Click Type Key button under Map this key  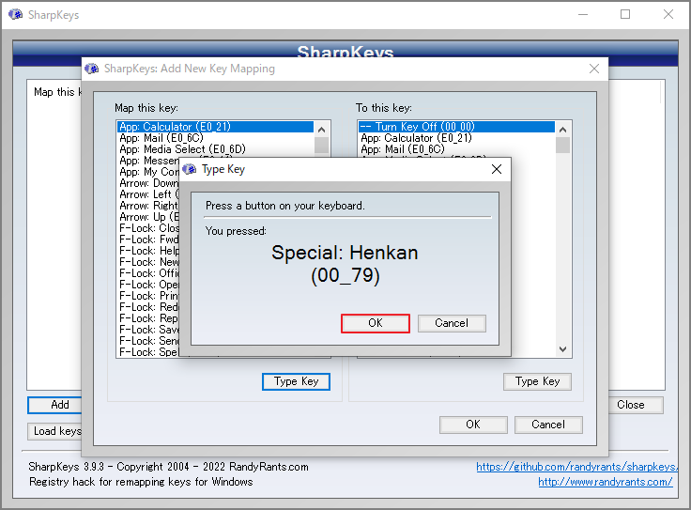click(296, 381)
